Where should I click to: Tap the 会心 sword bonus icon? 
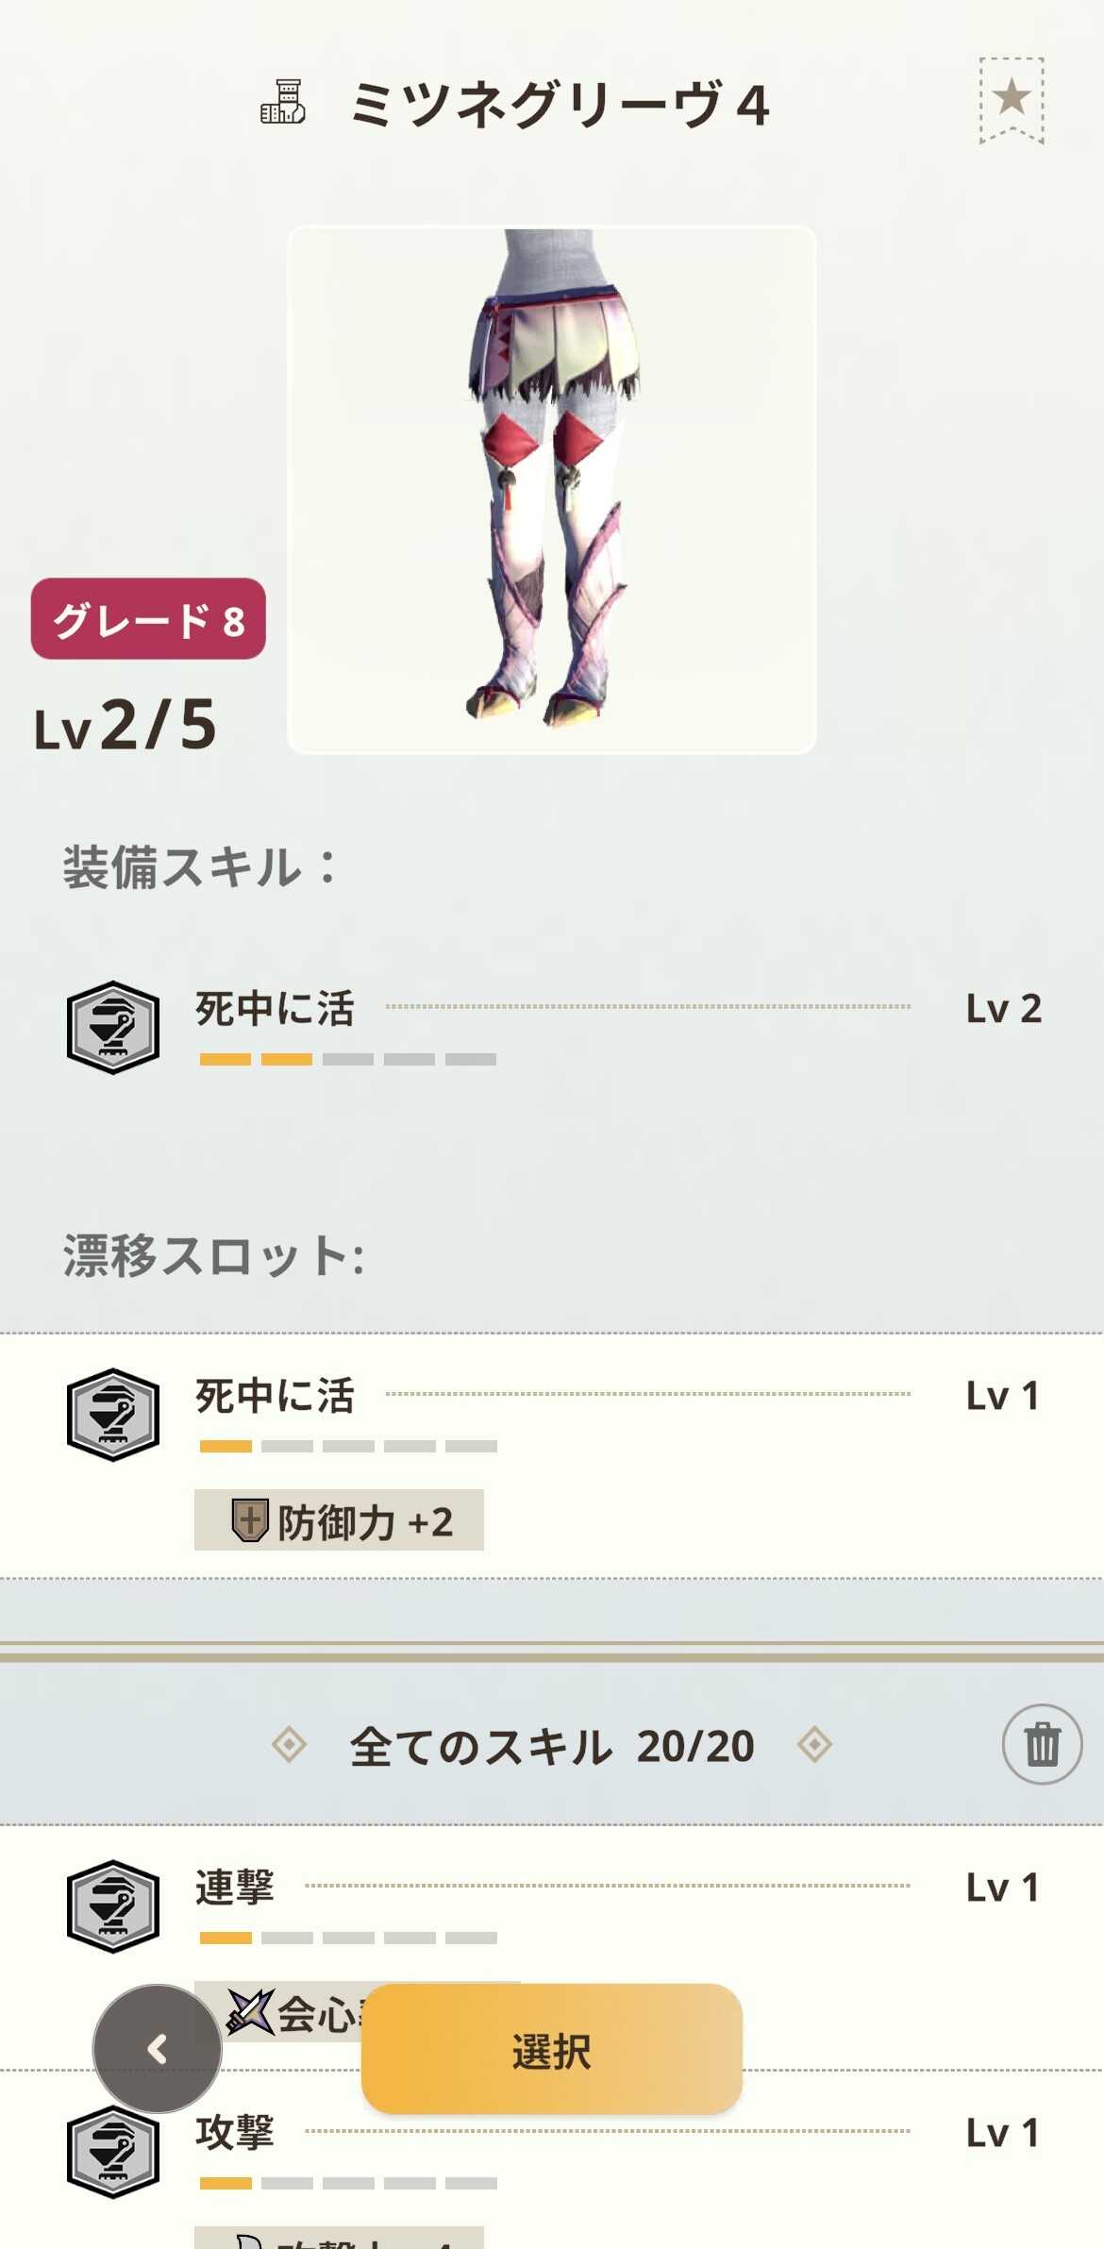[x=250, y=2012]
